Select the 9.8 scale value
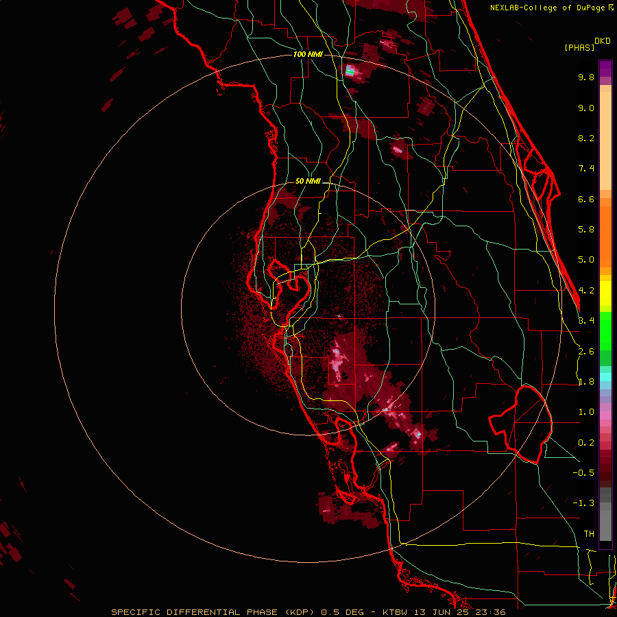This screenshot has width=617, height=617. coord(586,77)
